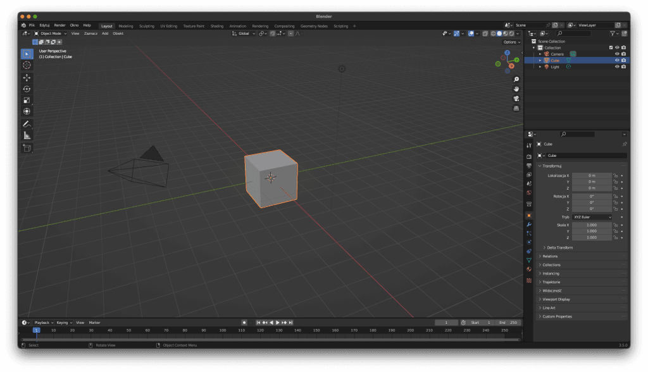The width and height of the screenshot is (648, 372).
Task: Open the Modifiers wrench tab in Properties
Action: click(x=529, y=225)
